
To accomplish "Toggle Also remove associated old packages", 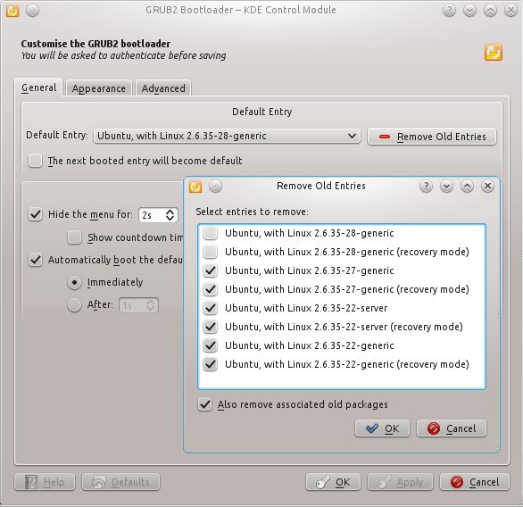I will pyautogui.click(x=204, y=404).
